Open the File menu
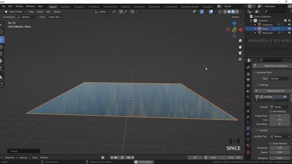Image resolution: width=292 pixels, height=164 pixels. click(x=3, y=6)
